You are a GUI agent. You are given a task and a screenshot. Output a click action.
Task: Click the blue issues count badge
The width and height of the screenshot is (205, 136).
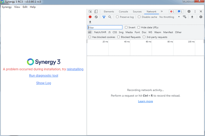pos(180,11)
